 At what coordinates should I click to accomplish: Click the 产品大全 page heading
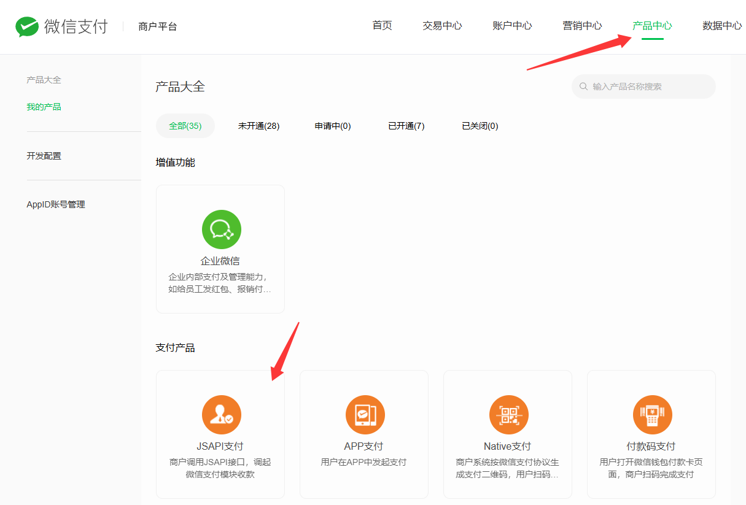(180, 87)
